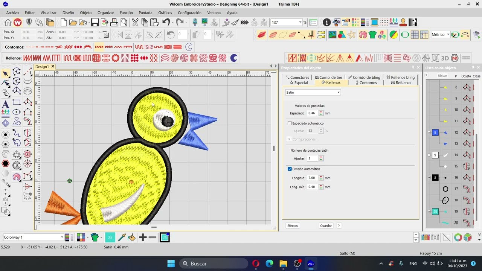Click the rectangle shape tool
482x271 pixels.
tap(17, 102)
